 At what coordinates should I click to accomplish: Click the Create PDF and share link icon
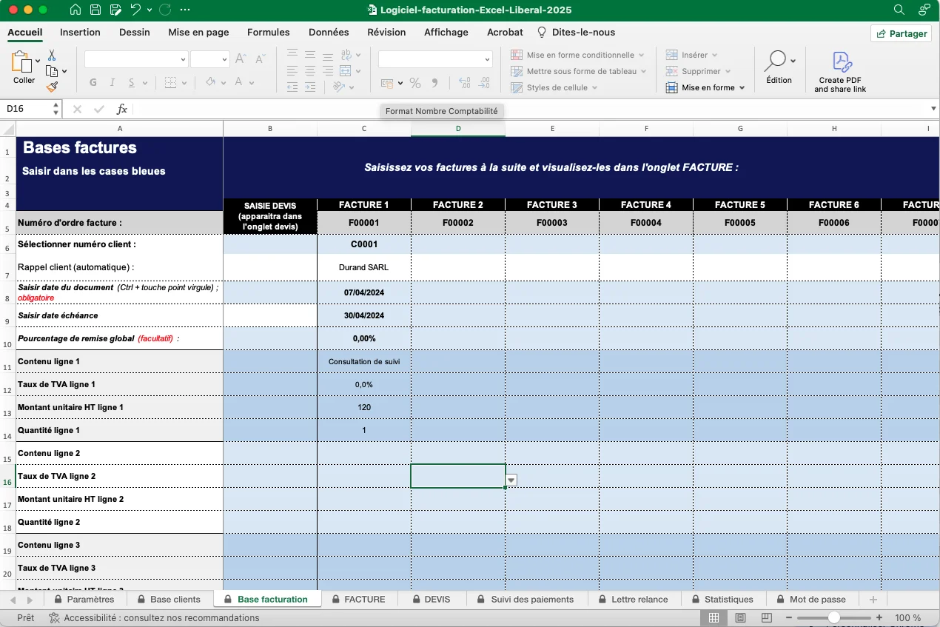tap(839, 61)
